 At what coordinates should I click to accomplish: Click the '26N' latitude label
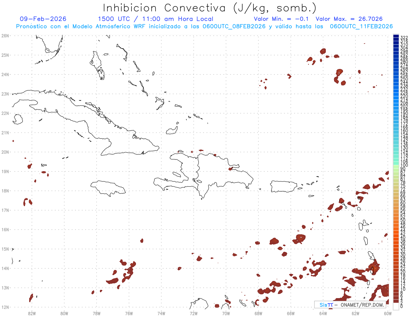pos(5,36)
